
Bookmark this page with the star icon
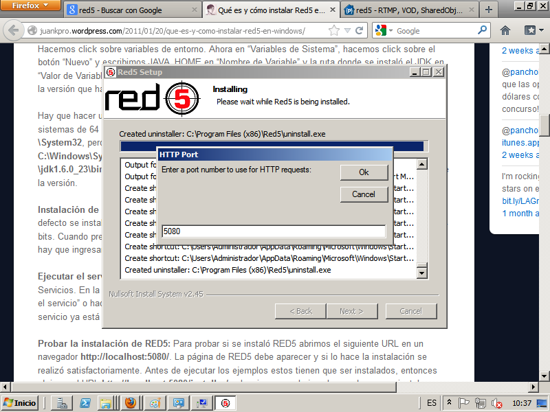[334, 31]
